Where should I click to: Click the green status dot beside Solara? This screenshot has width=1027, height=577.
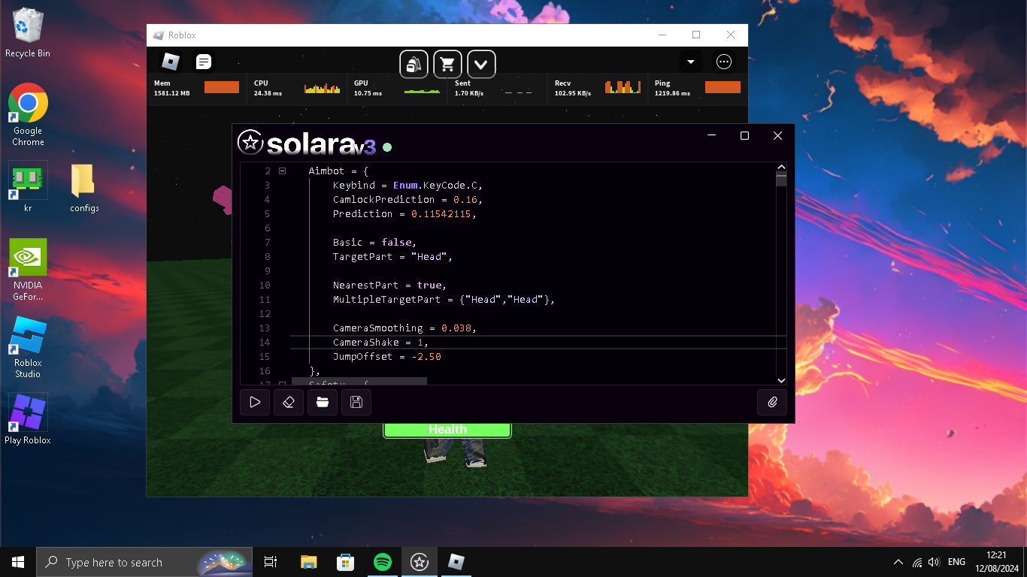(x=387, y=147)
